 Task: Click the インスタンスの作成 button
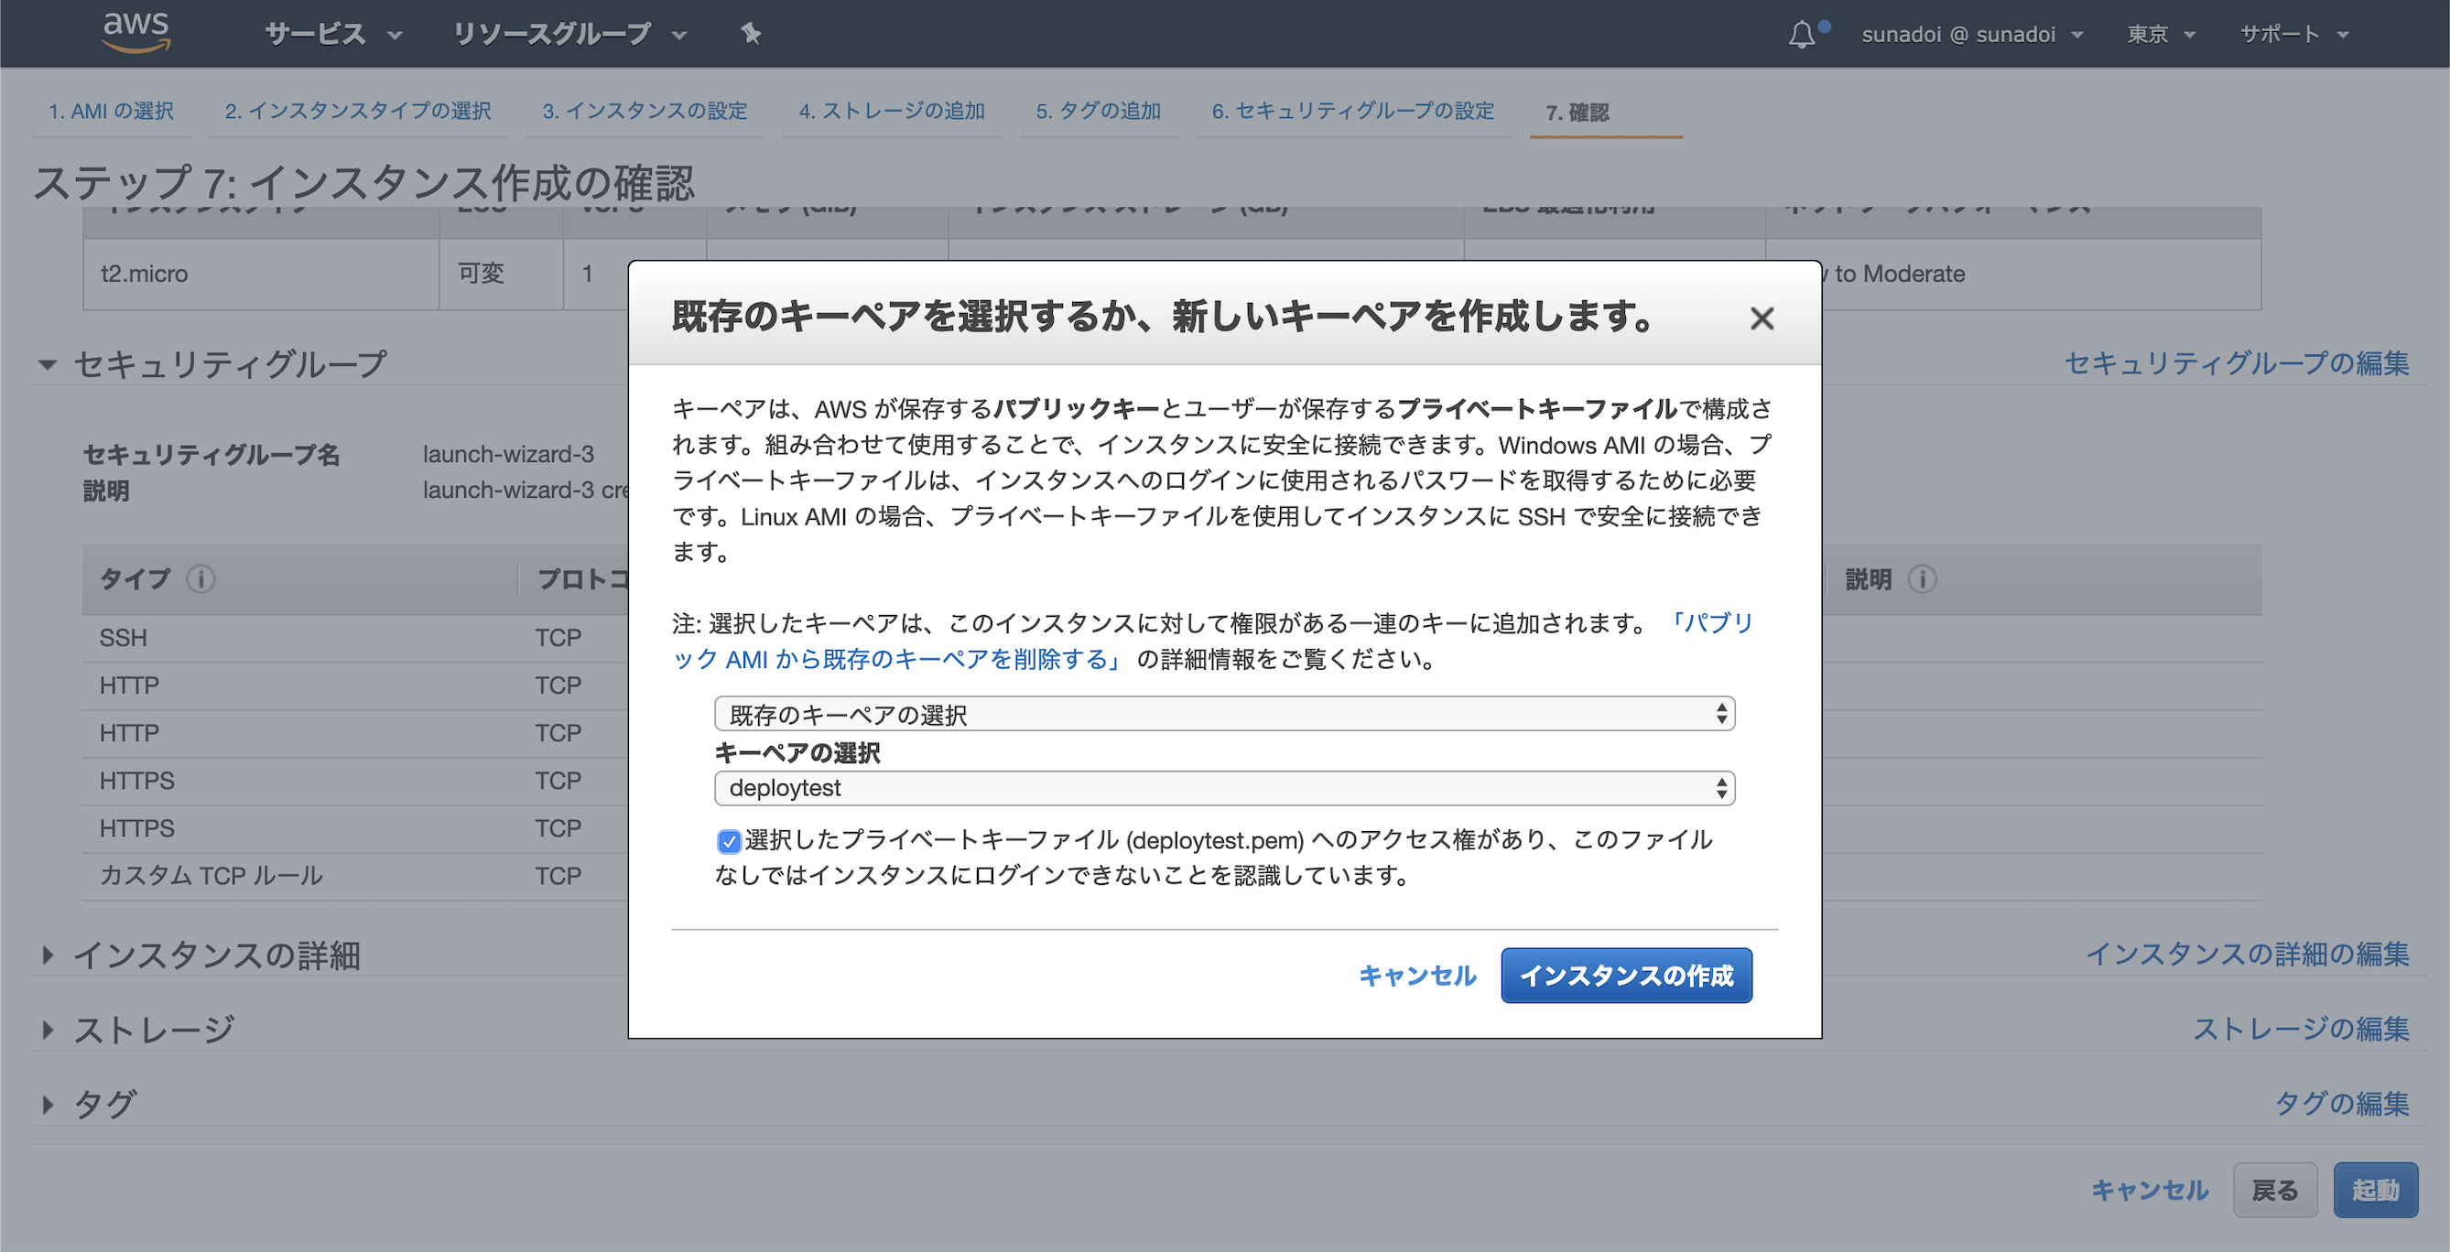coord(1625,976)
